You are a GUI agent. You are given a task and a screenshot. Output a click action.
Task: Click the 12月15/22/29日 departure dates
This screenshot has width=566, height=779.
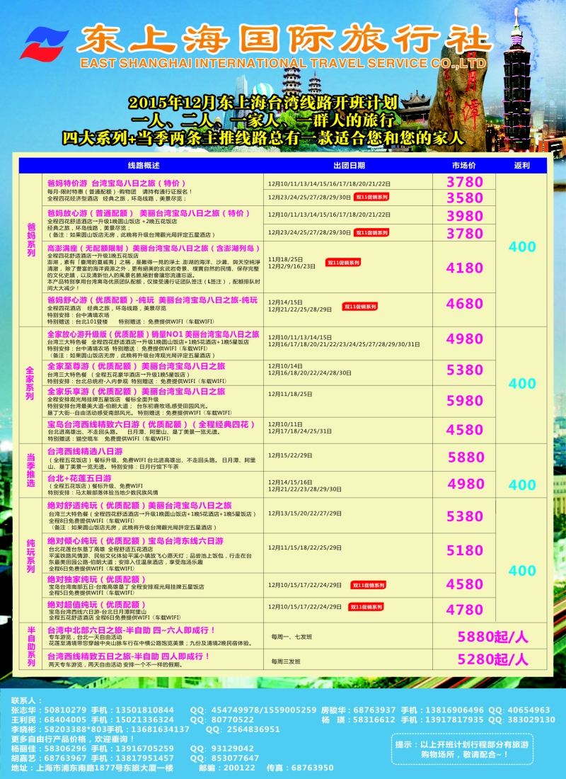tap(291, 455)
